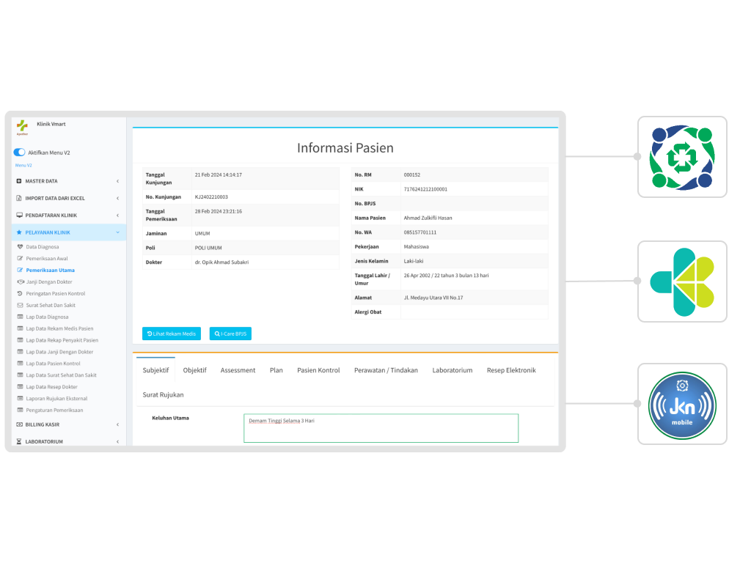The width and height of the screenshot is (751, 563).
Task: Click the green cross community health logo
Action: (x=682, y=157)
